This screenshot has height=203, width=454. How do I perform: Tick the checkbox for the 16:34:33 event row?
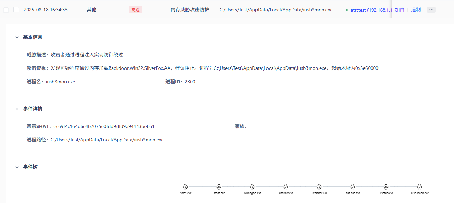(16, 10)
